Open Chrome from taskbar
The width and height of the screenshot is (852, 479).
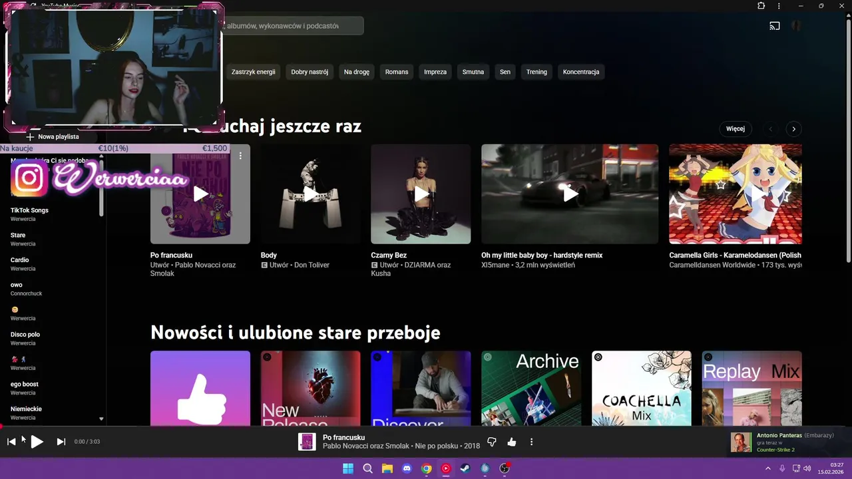(427, 468)
